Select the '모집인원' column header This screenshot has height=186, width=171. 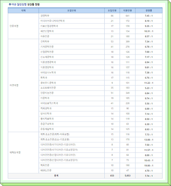112,10
